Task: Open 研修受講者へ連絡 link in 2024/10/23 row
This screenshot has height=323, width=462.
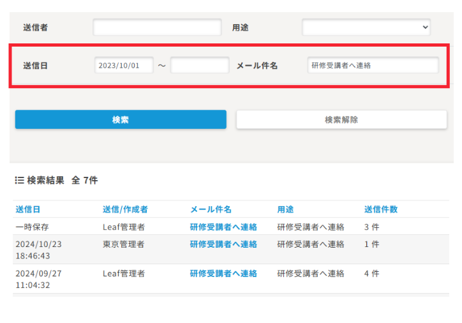Action: coord(223,244)
